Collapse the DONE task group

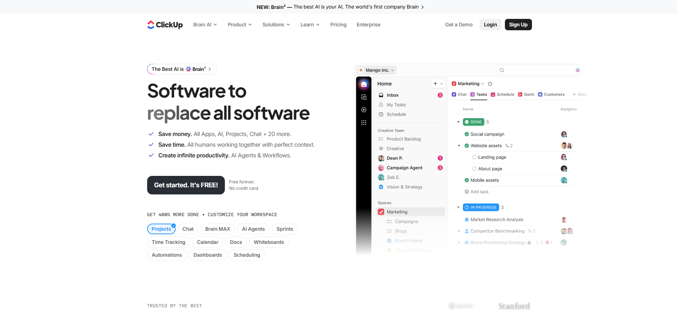(x=459, y=122)
